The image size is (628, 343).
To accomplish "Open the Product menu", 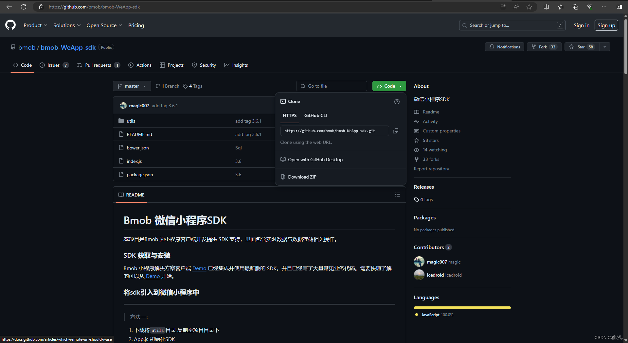I will 35,25.
